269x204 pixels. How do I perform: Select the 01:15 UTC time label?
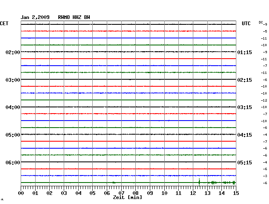245,52
